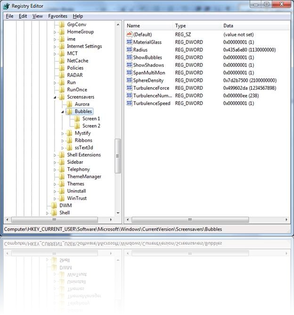This screenshot has width=294, height=315.
Task: Select the Shell key under DWM
Action: tap(65, 213)
